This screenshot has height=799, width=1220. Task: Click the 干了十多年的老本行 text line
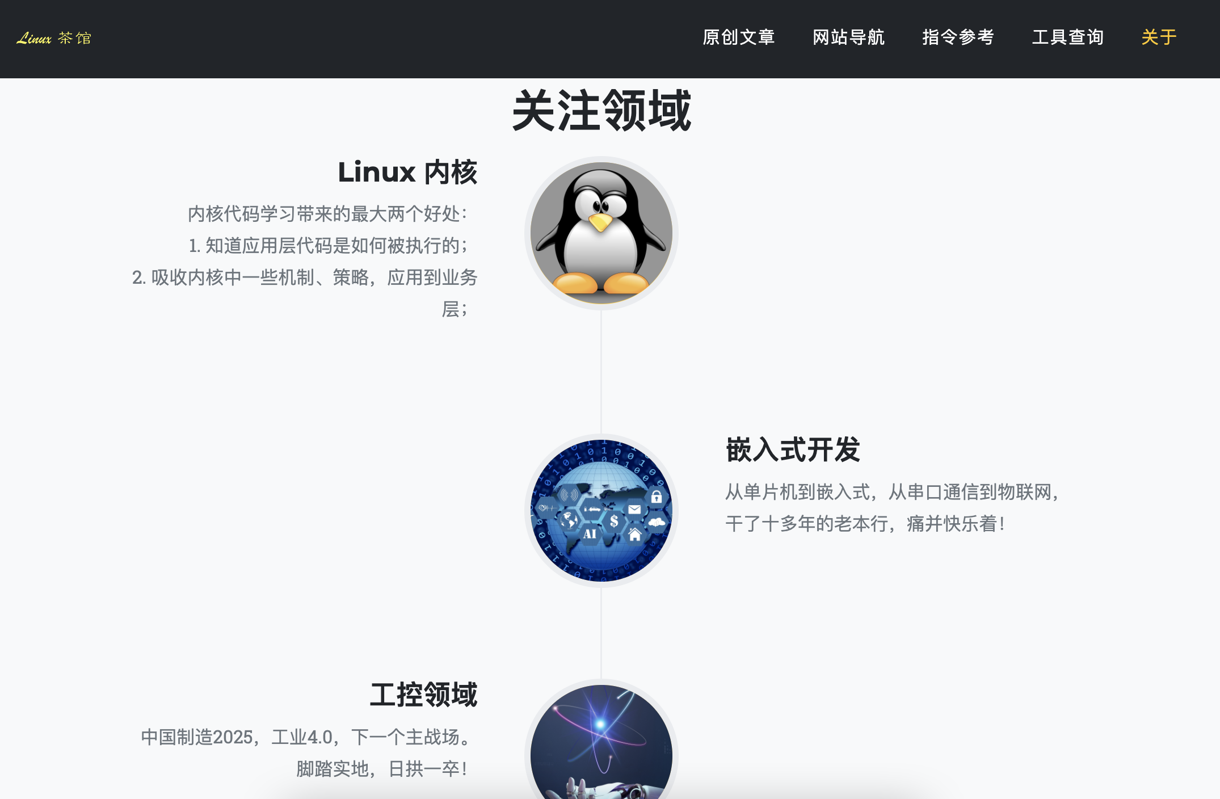(x=864, y=524)
